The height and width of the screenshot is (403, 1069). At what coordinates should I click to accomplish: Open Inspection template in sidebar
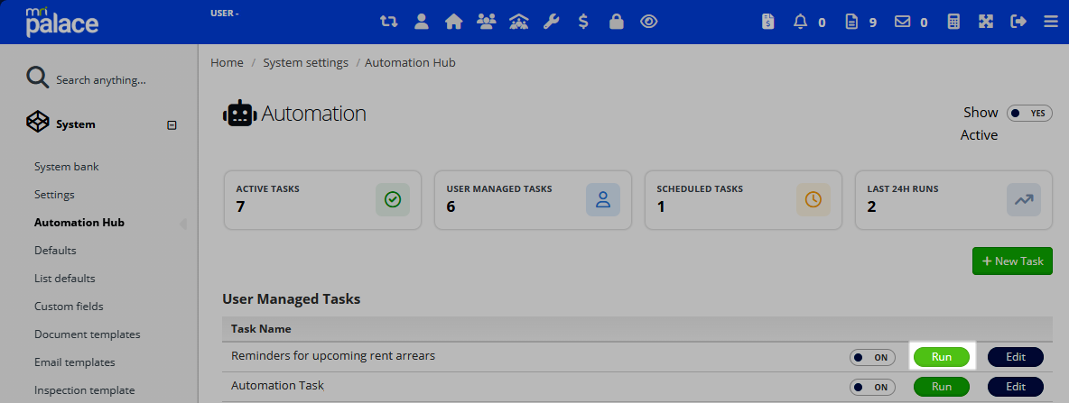(85, 390)
